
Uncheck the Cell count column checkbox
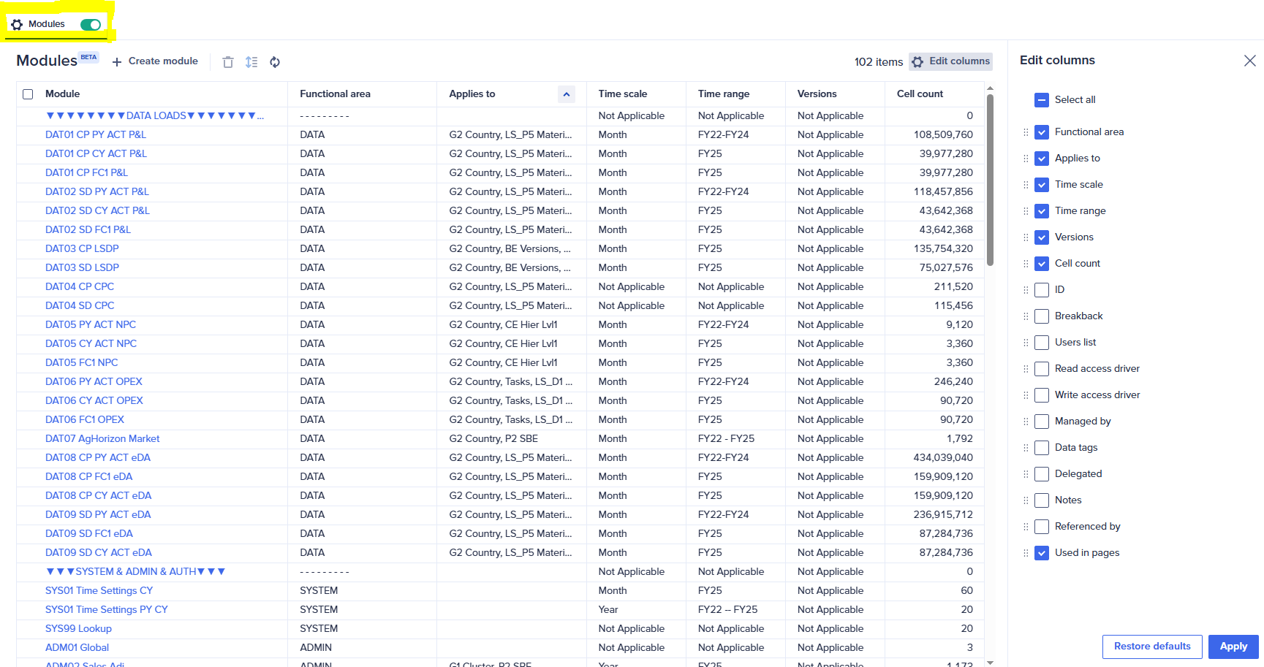[1042, 264]
